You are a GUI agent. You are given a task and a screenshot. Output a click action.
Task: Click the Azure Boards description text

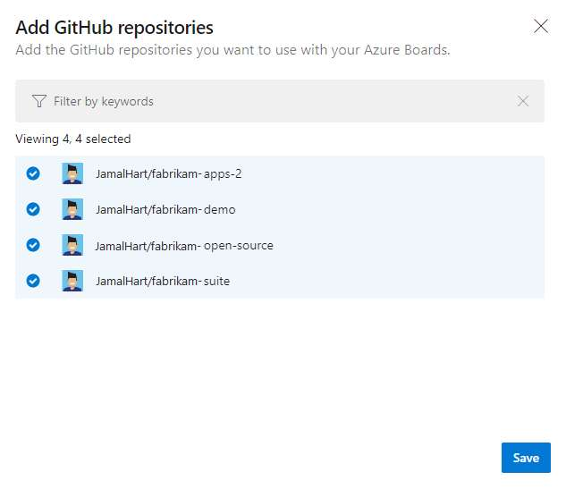point(232,50)
